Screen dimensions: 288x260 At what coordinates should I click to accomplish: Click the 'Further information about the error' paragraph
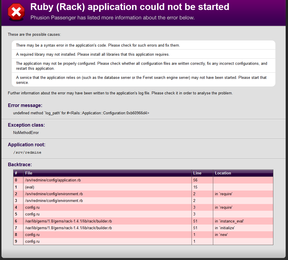point(120,93)
